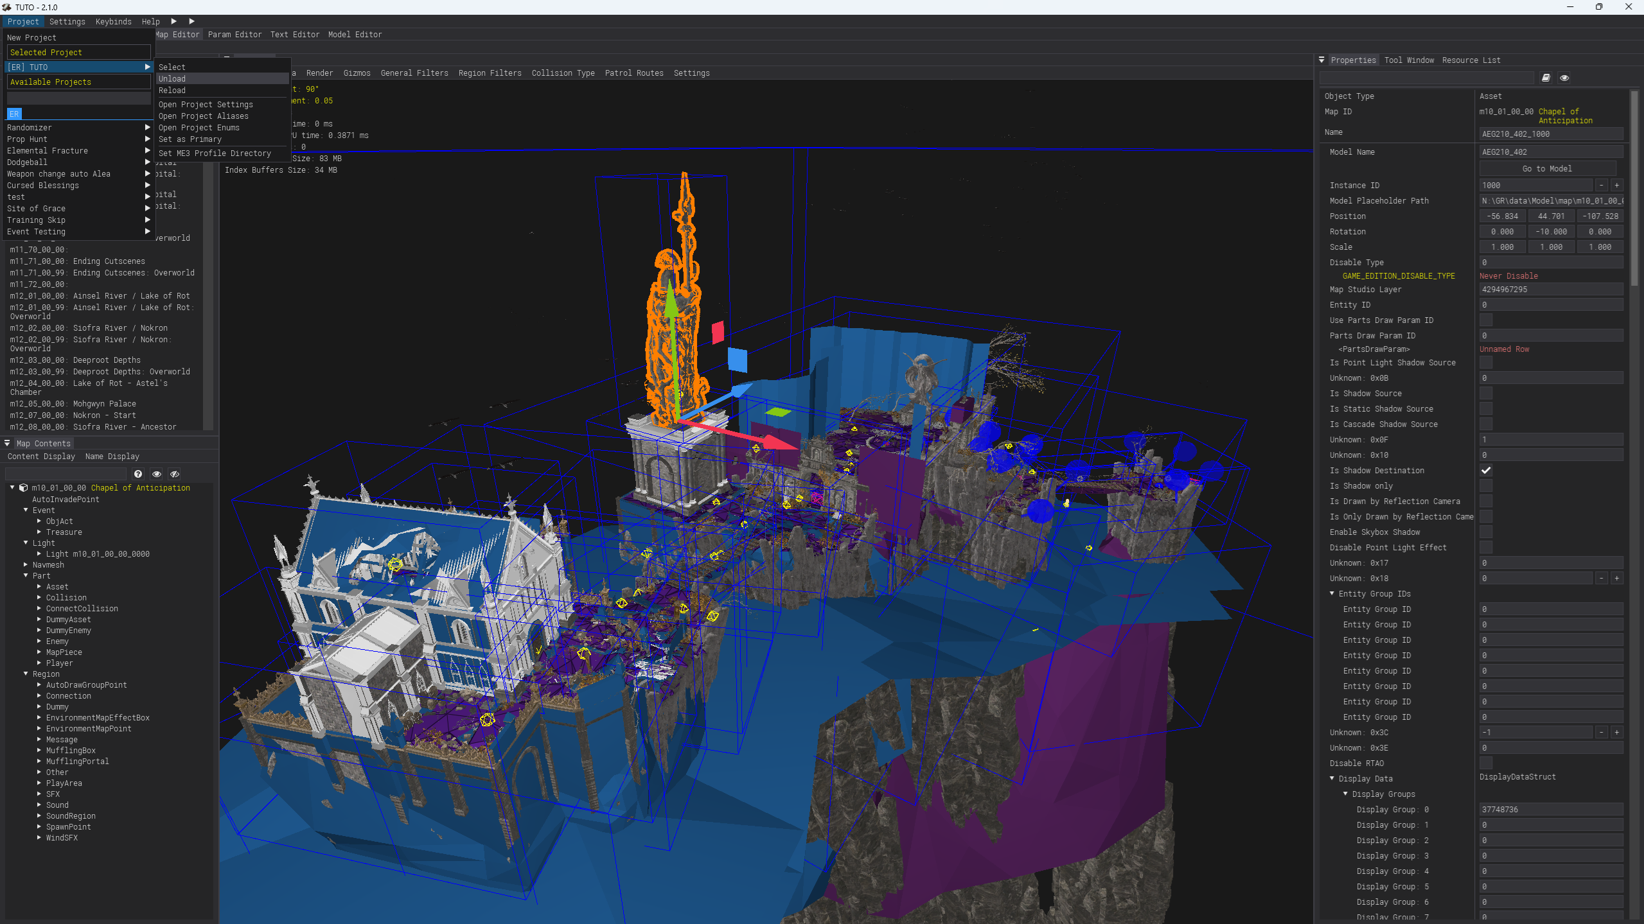
Task: Open the Keybinds menu
Action: pos(114,22)
